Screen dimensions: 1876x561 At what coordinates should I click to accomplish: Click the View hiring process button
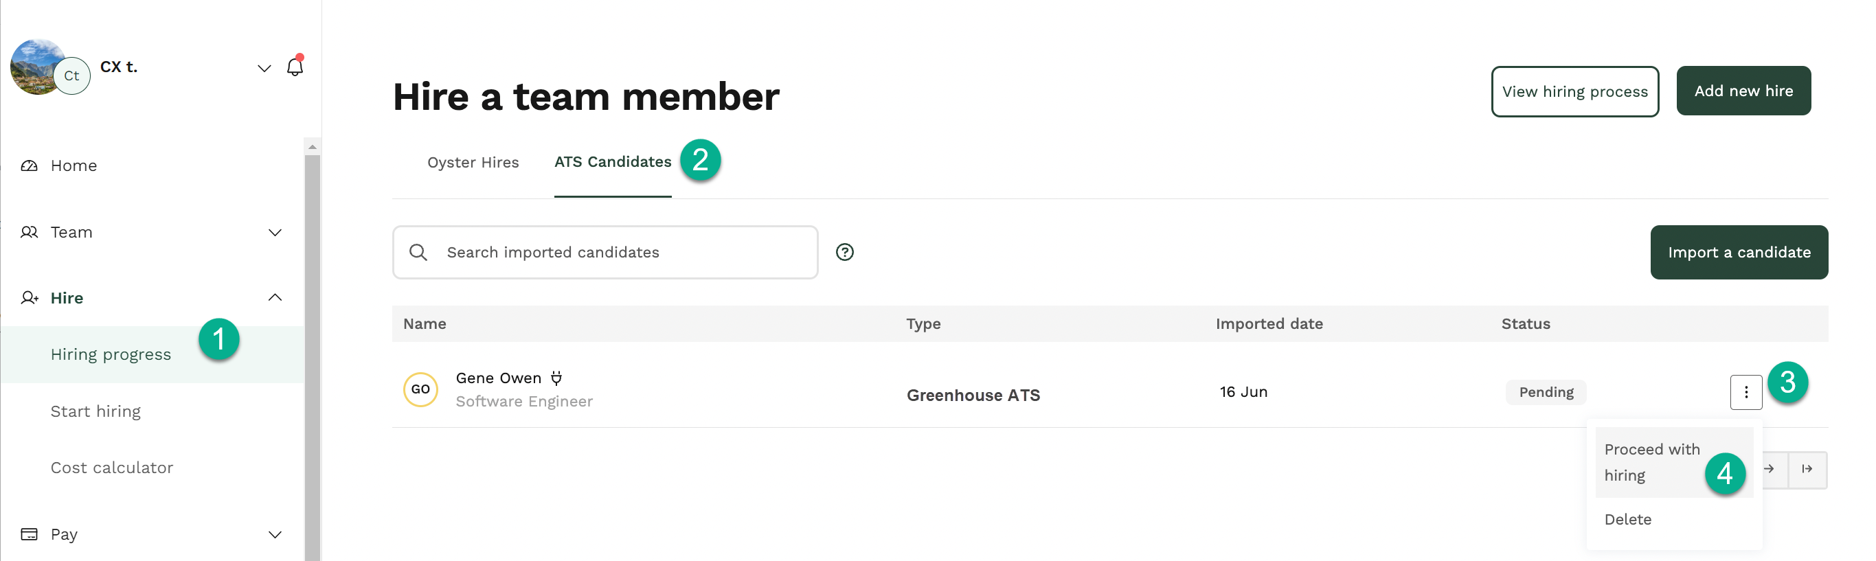1574,92
